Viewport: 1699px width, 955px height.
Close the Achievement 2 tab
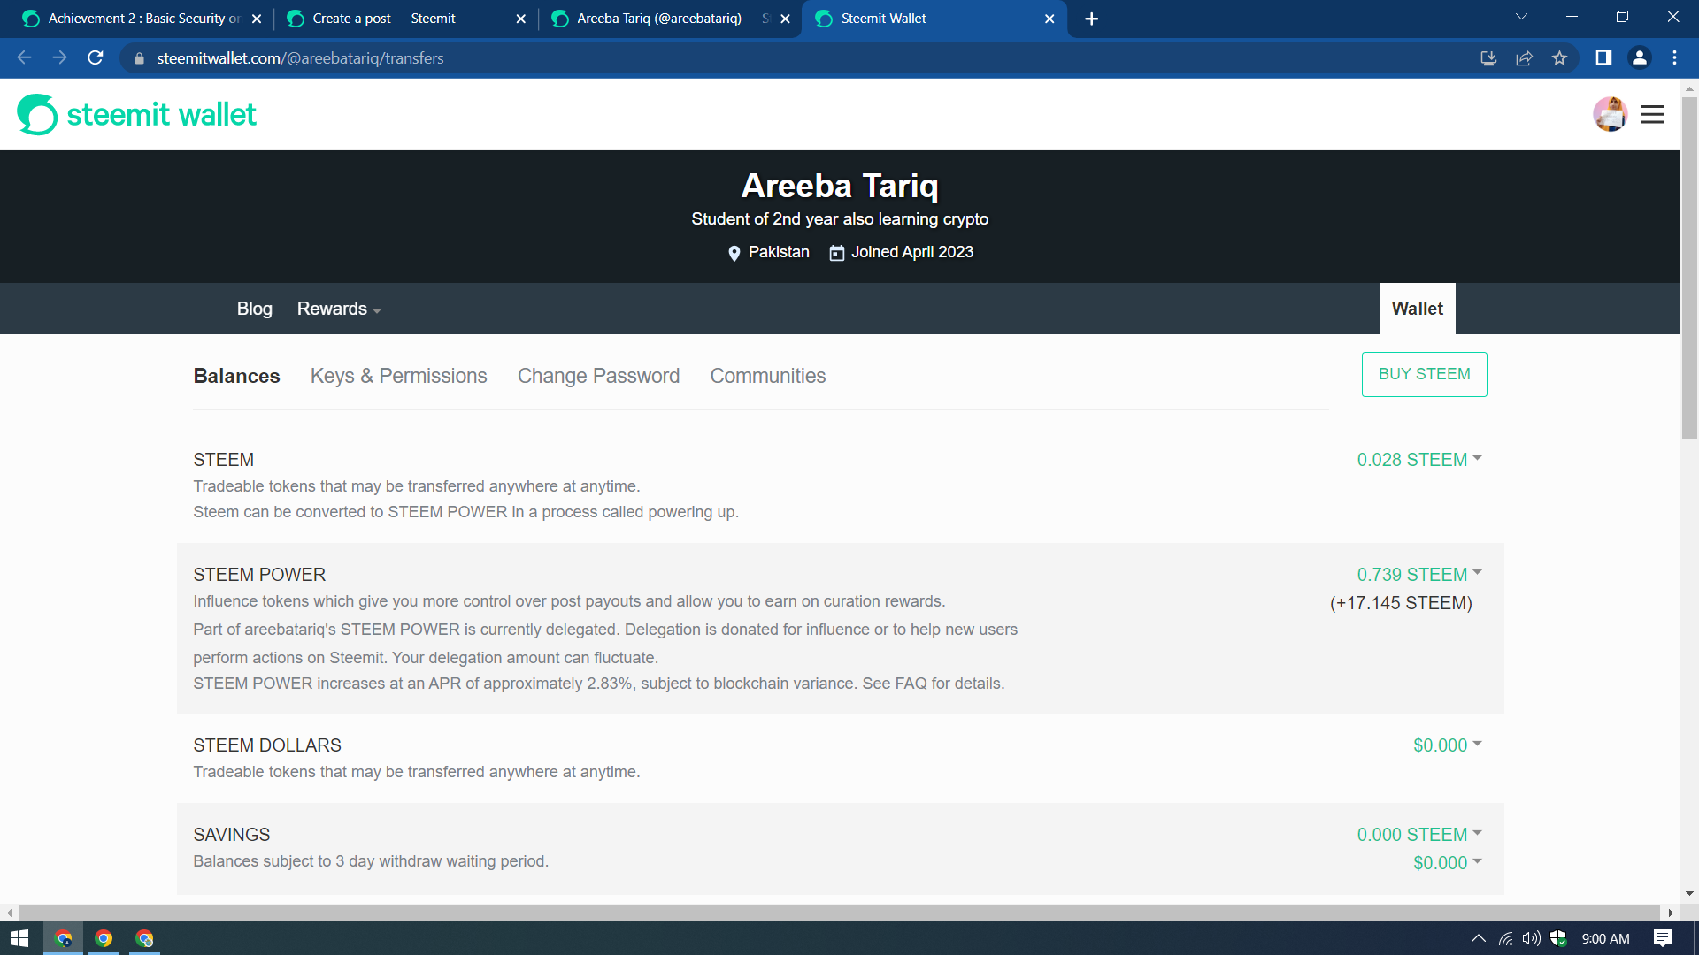tap(257, 19)
